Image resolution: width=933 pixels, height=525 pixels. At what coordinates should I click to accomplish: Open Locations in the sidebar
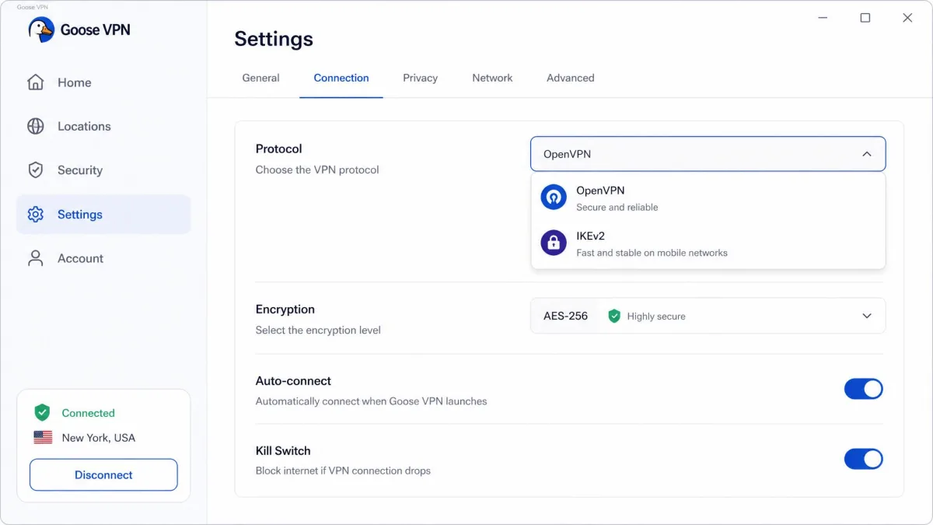[x=103, y=126]
